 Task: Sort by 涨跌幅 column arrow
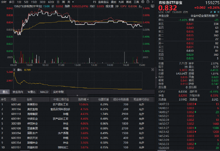coord(88,99)
